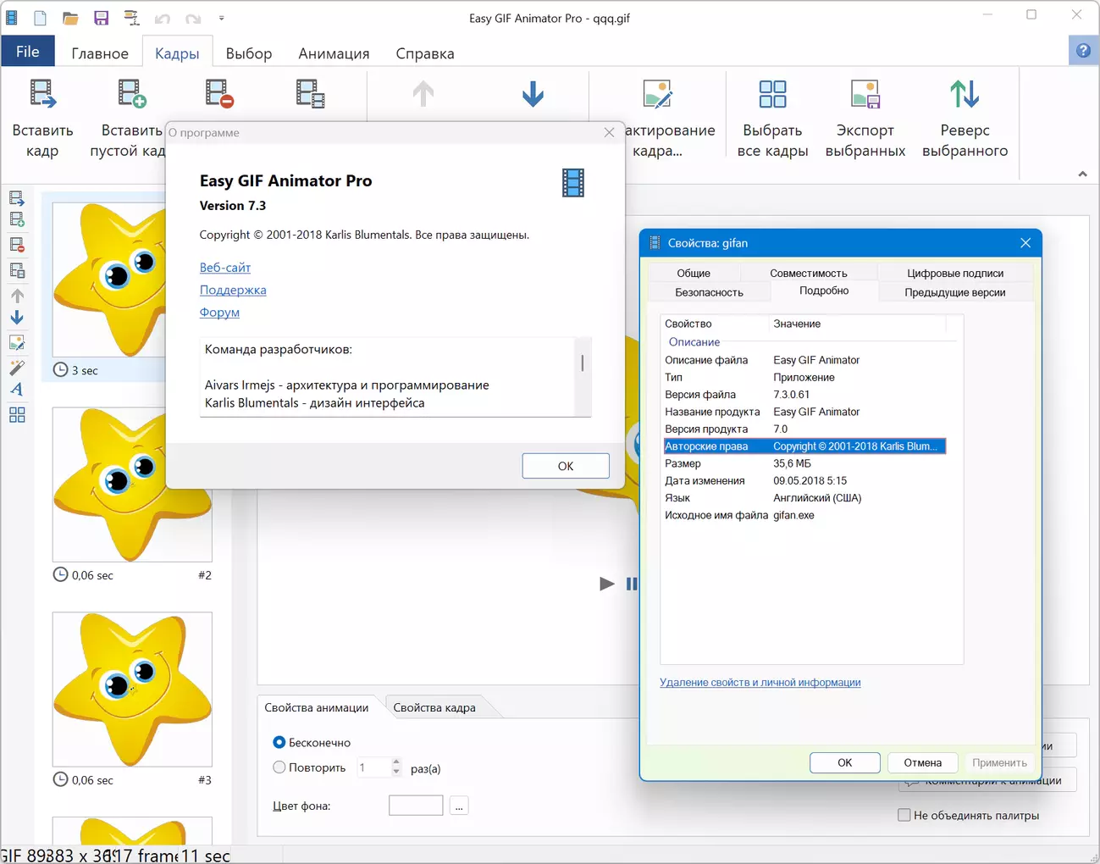Switch to the Главное ribbon tab
This screenshot has height=864, width=1100.
(x=100, y=53)
